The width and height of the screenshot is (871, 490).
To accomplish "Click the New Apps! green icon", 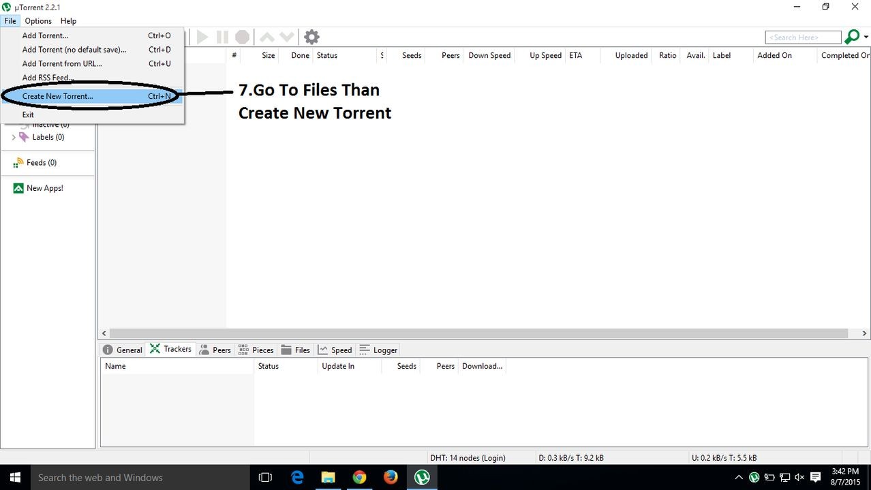I will pyautogui.click(x=18, y=188).
